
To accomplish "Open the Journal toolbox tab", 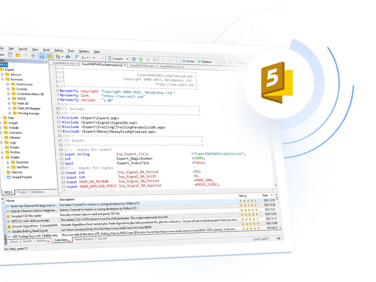I will (102, 238).
